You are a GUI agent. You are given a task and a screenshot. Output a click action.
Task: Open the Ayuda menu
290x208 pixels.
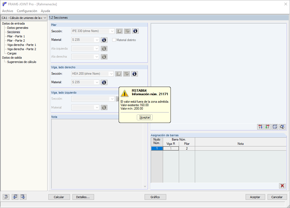coord(45,11)
